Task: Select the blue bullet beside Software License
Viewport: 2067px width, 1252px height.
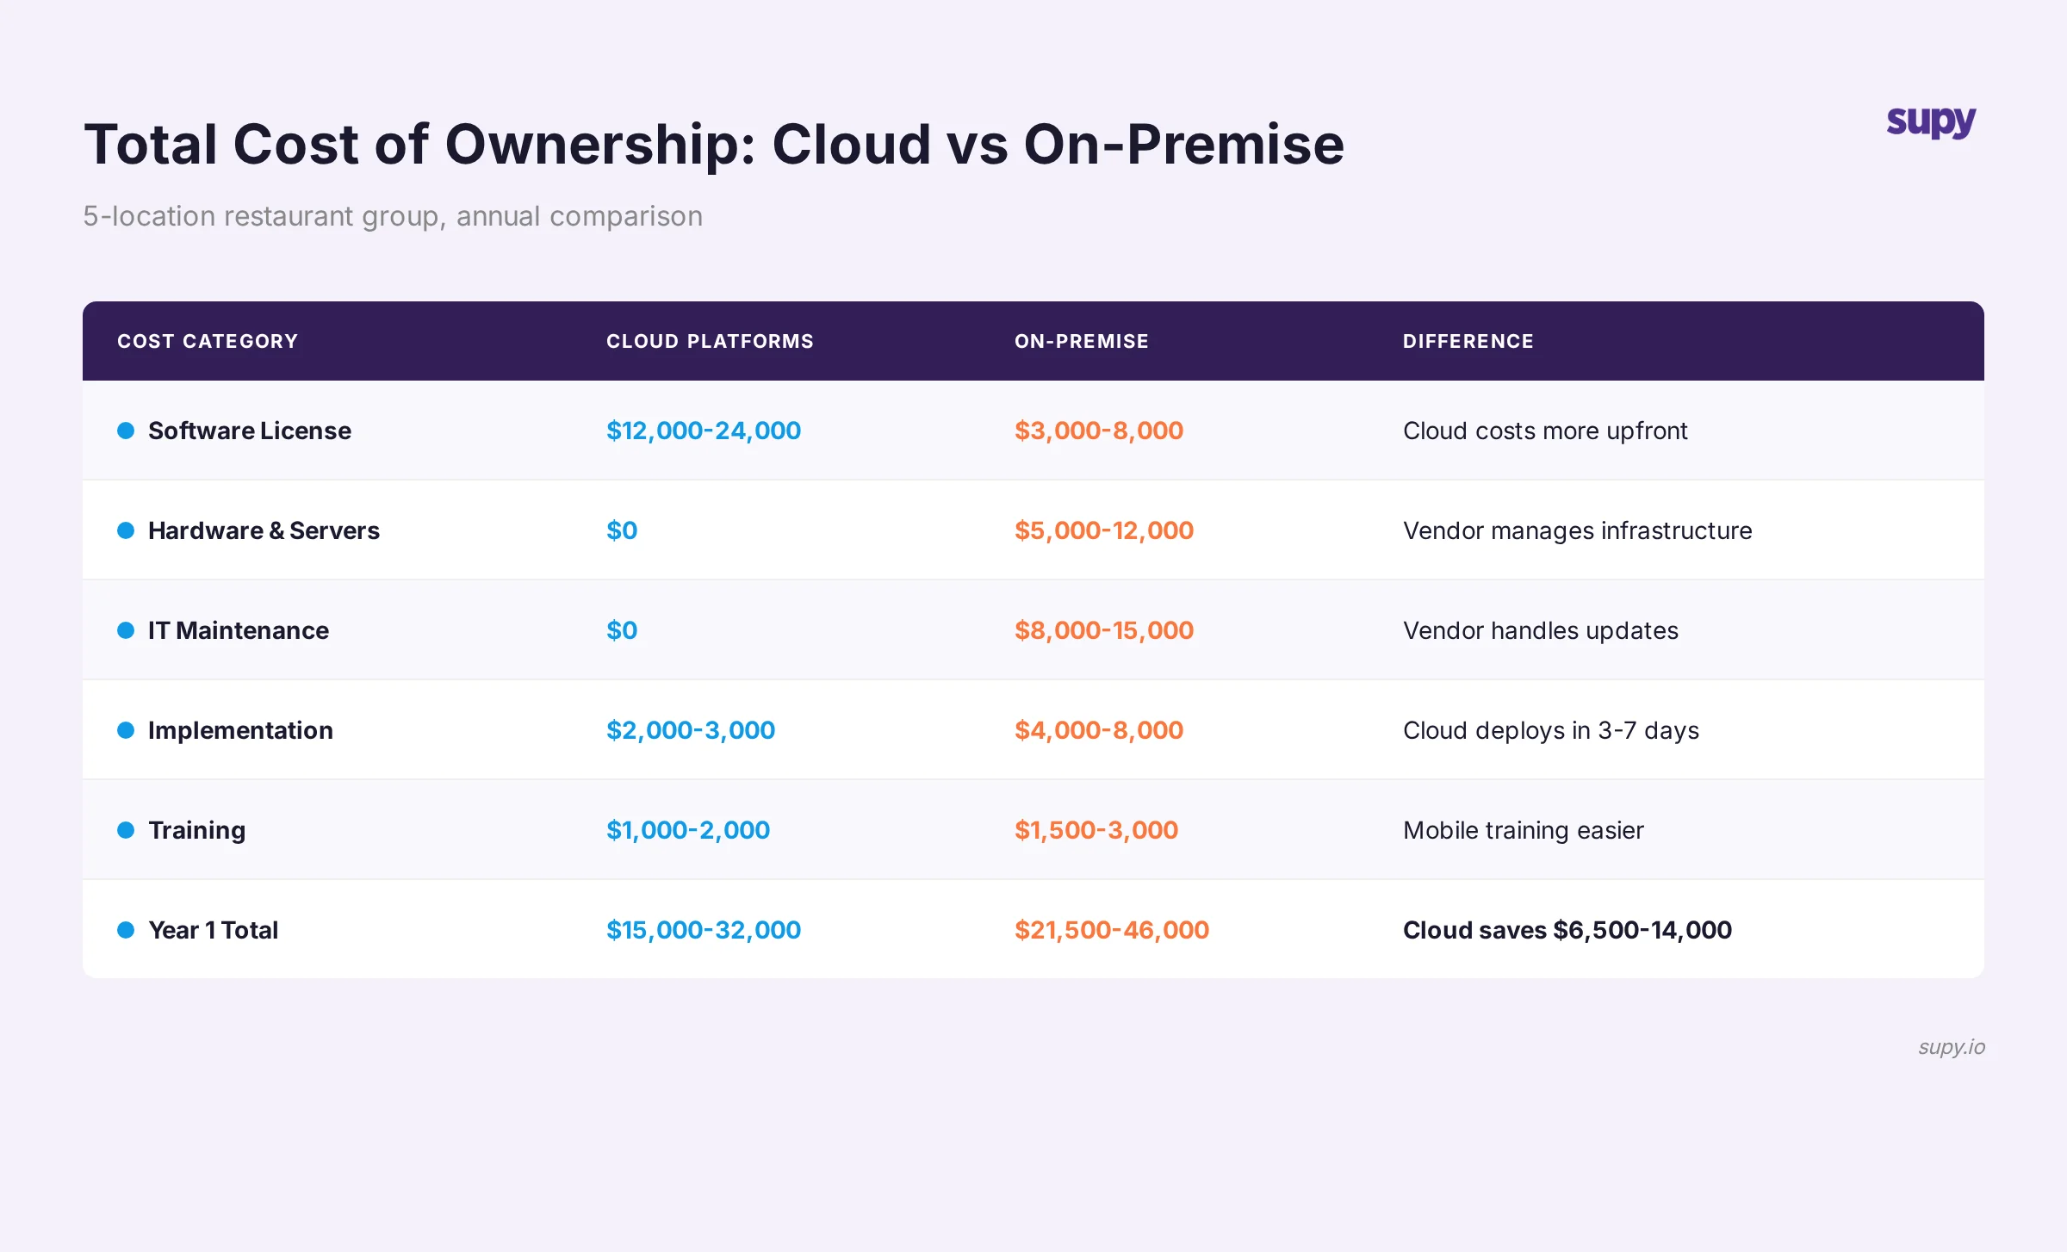Action: coord(126,430)
